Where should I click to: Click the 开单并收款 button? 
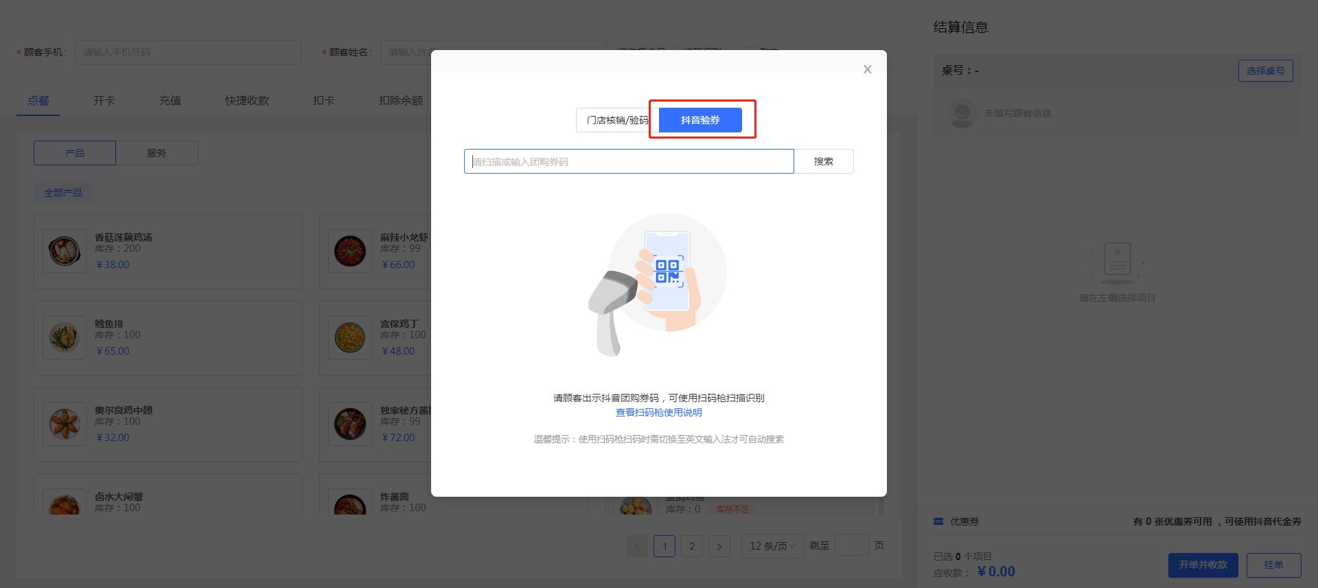[1203, 565]
